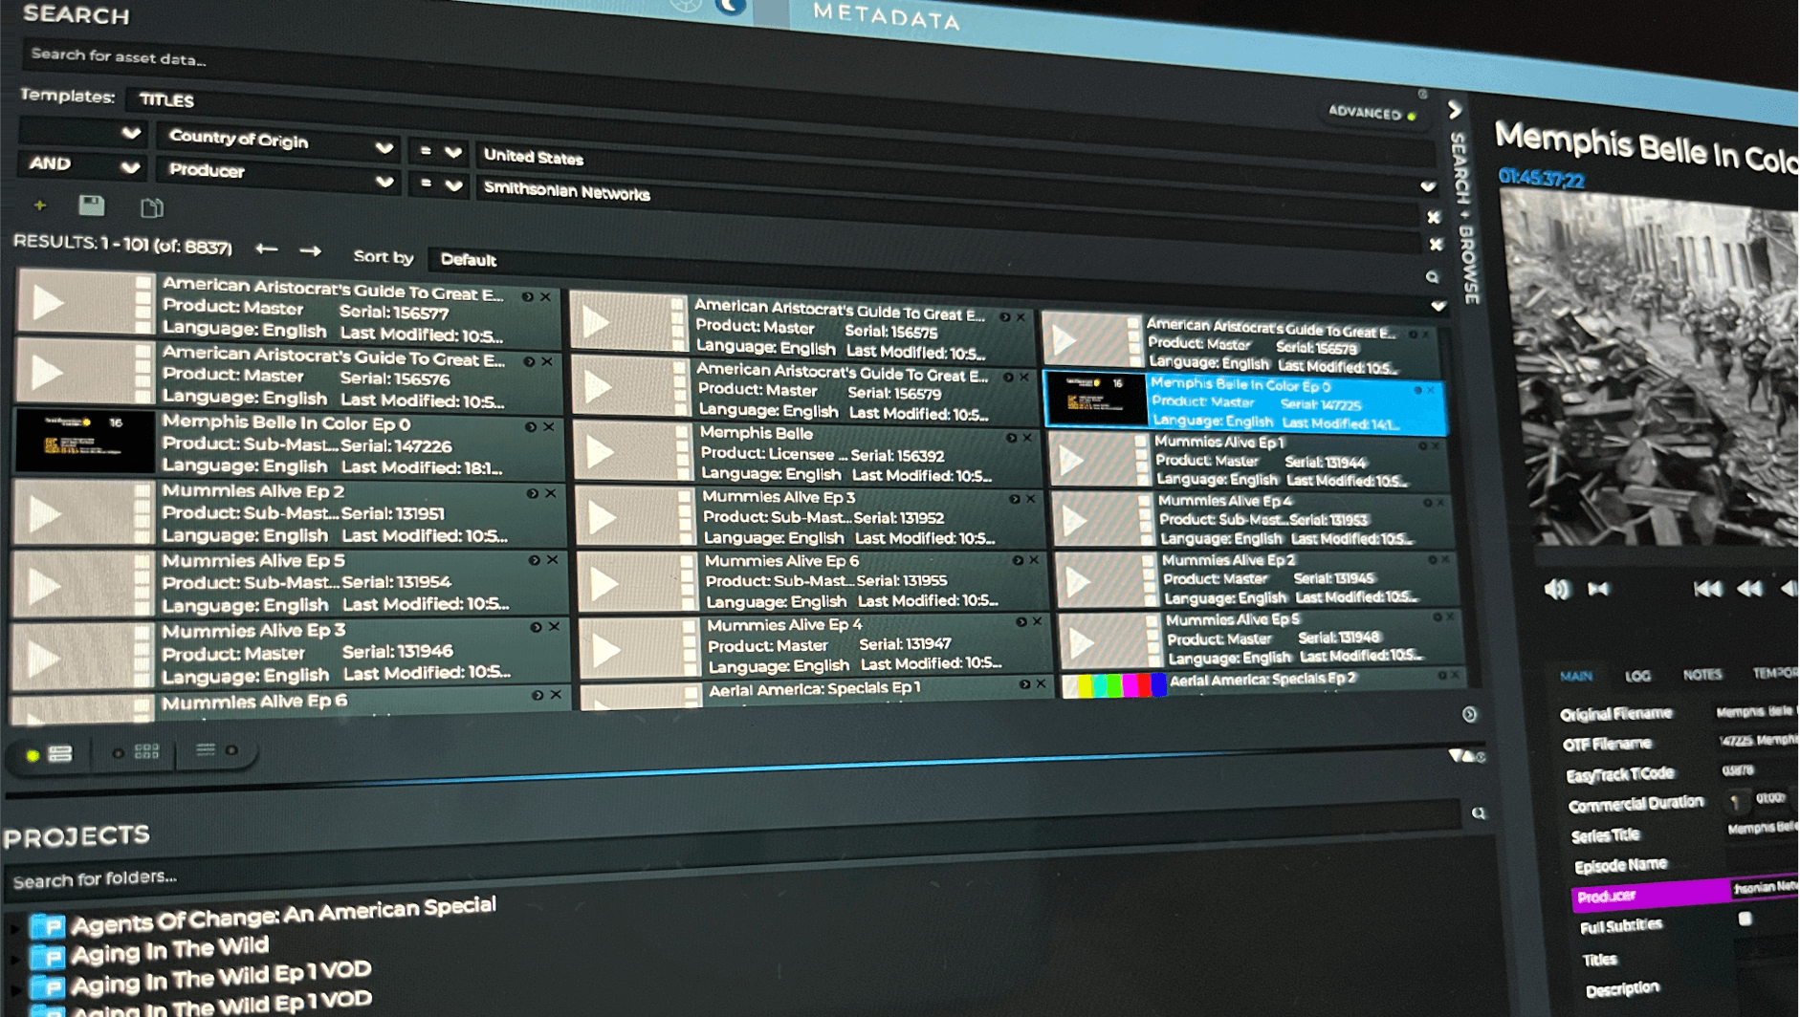The width and height of the screenshot is (1800, 1017).
Task: Play thumbnail of American Aristocrat's Guide serial 156577
Action: coord(85,303)
